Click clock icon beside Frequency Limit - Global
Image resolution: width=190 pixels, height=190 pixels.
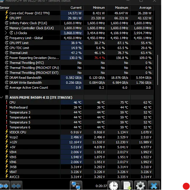[x=7, y=38]
